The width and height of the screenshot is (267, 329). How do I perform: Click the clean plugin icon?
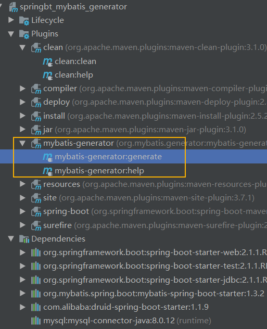coord(36,47)
